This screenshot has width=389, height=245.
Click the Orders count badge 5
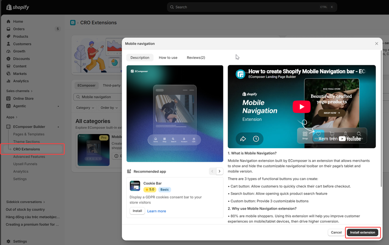click(x=58, y=29)
